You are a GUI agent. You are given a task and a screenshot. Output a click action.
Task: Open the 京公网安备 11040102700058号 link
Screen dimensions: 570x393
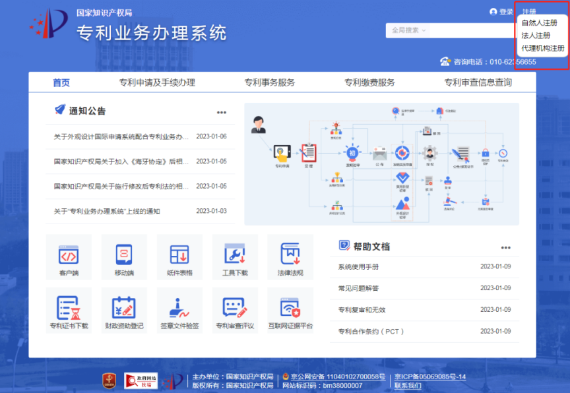click(338, 377)
